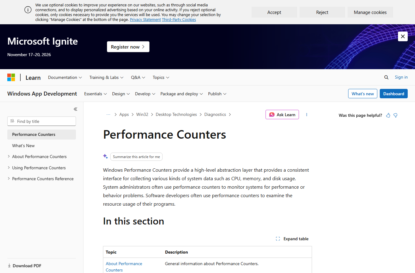415x273 pixels.
Task: Click the Download PDF arrow icon
Action: [9, 266]
